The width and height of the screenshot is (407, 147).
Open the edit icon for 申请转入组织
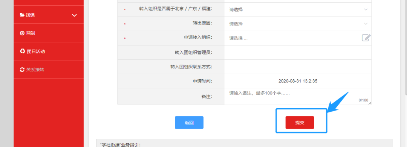pos(366,38)
